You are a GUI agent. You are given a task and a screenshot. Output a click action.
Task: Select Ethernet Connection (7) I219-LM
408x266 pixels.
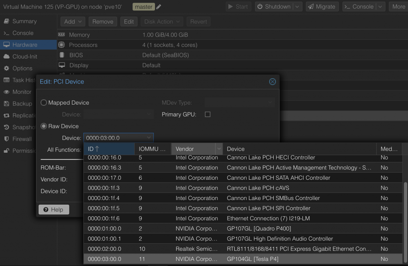[x=243, y=218]
